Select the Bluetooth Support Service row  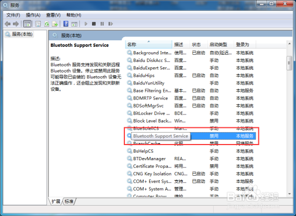pos(191,136)
